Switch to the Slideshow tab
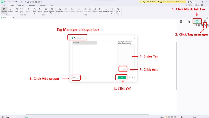 32,5
